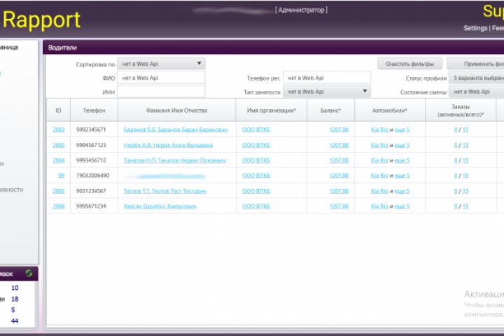The width and height of the screenshot is (504, 336).
Task: Click the ИНН filter input field
Action: pos(161,92)
